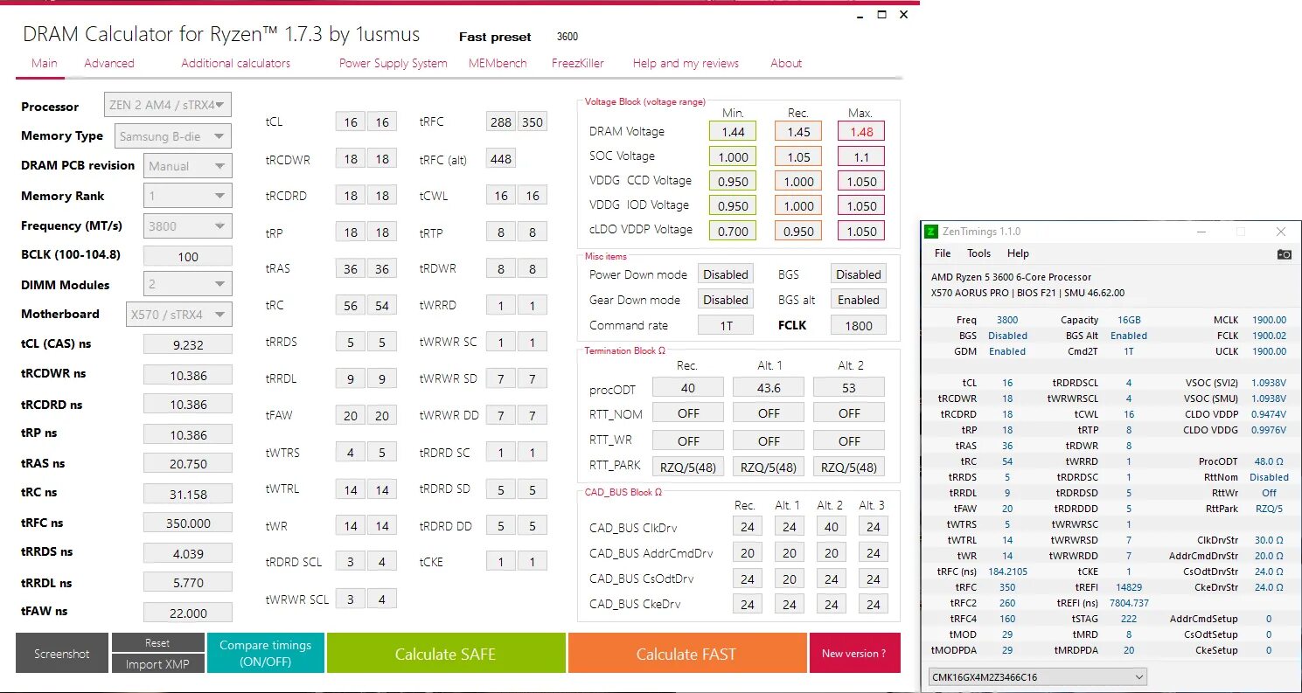Click the BGS alt Enabled field
This screenshot has width=1302, height=693.
click(859, 299)
